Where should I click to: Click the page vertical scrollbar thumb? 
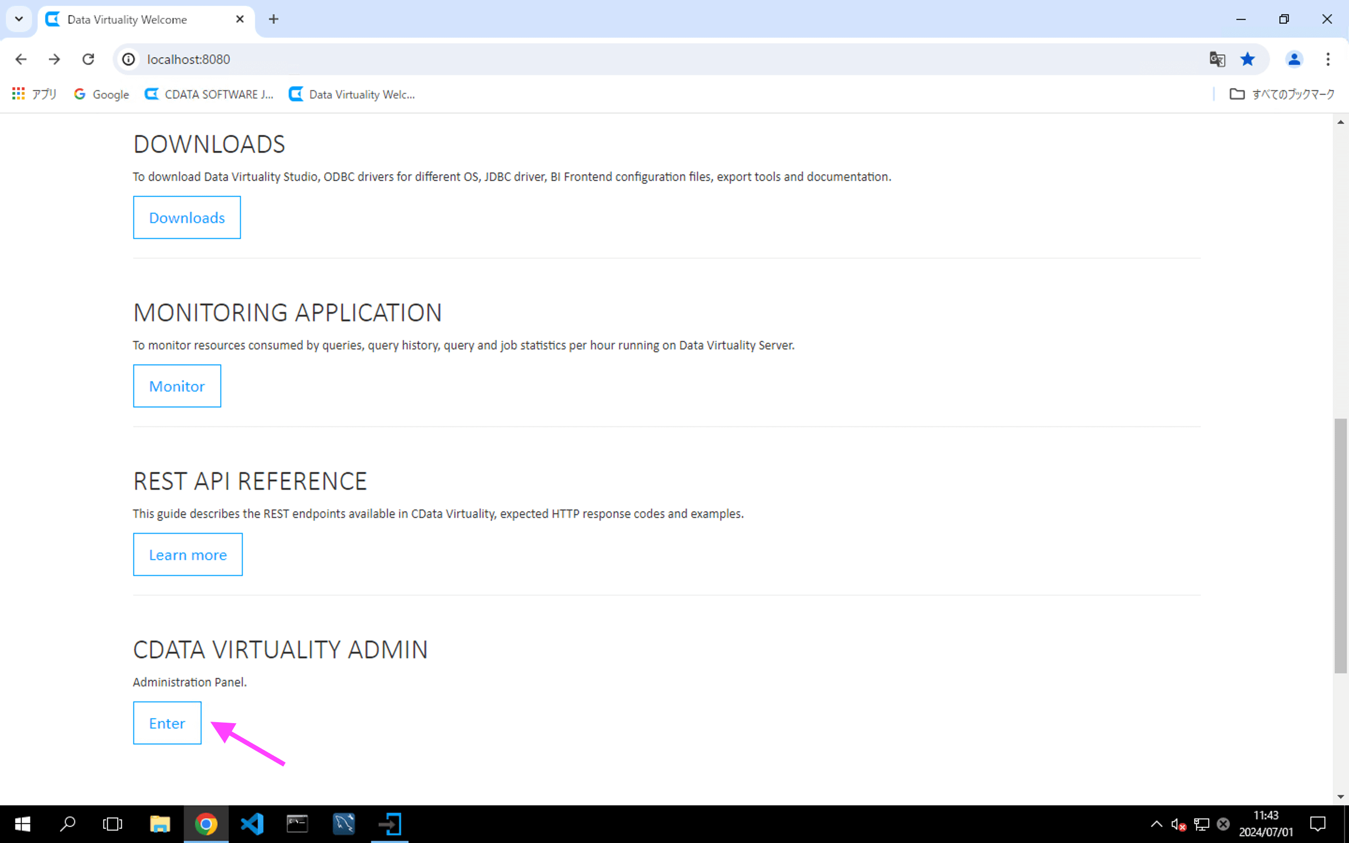coord(1340,547)
